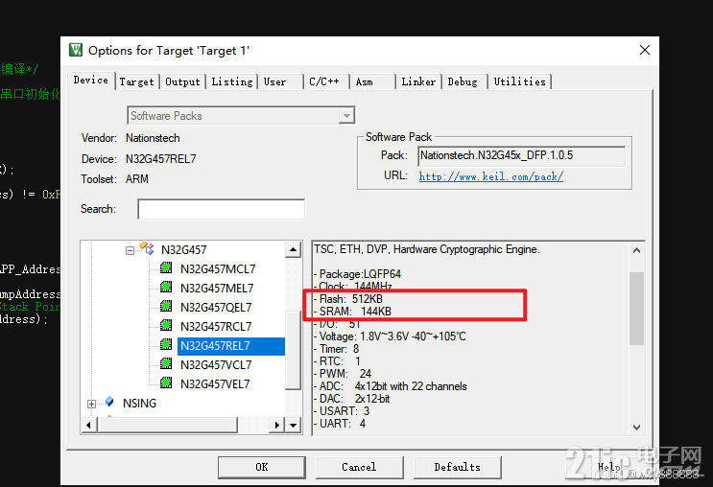
Task: Select N32G457VEL7 in the device tree
Action: pyautogui.click(x=215, y=383)
